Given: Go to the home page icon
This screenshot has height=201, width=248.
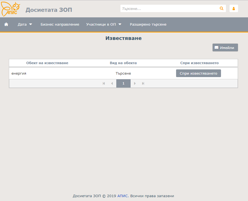Looking at the screenshot, I should (6, 24).
